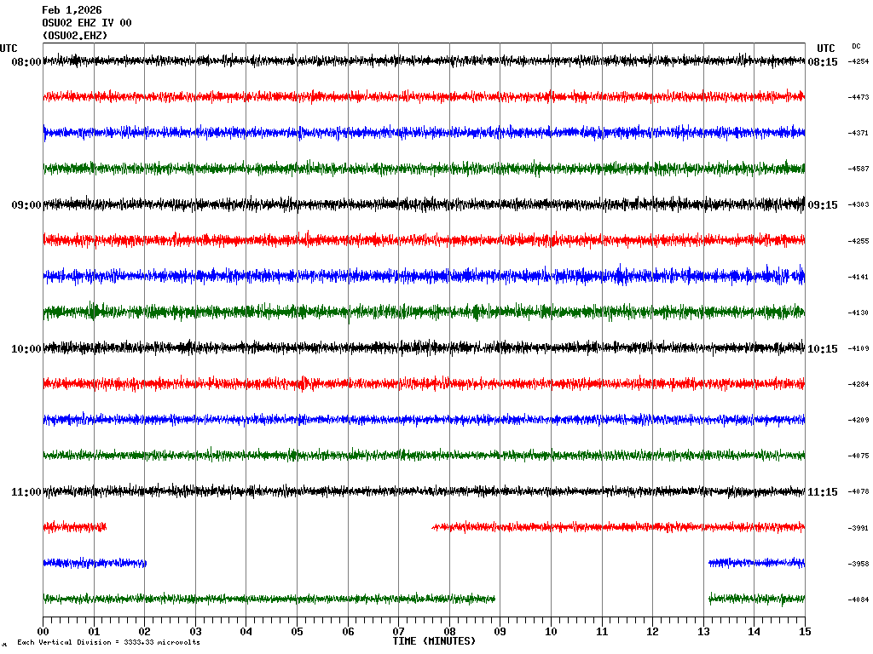Click the 00 minute tick label
This screenshot has height=654, width=873.
pos(43,632)
